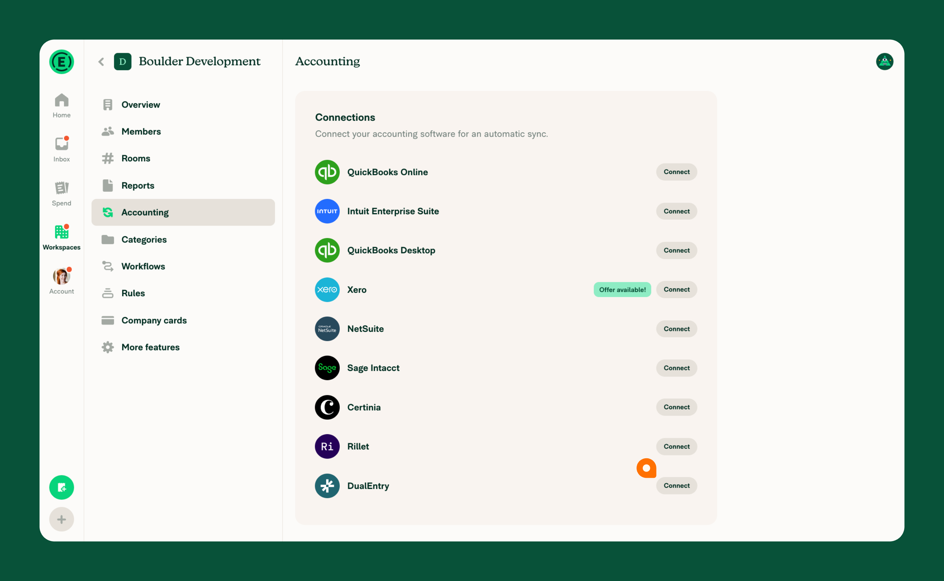Open Workflows in workspace menu
Screen dimensions: 944x581
point(183,266)
